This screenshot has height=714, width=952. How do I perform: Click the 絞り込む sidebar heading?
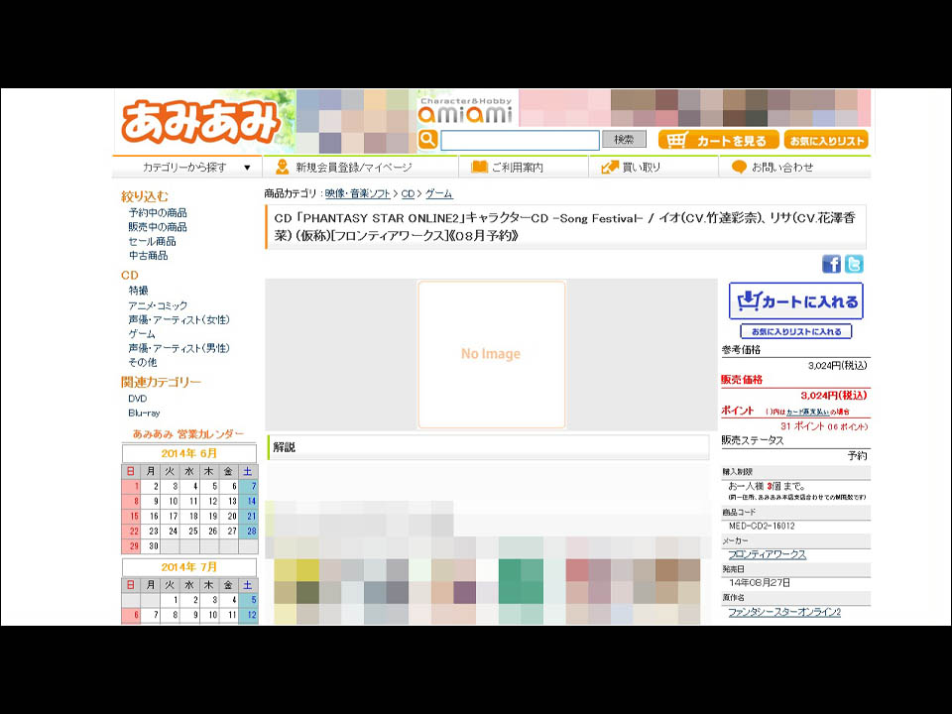(x=145, y=196)
